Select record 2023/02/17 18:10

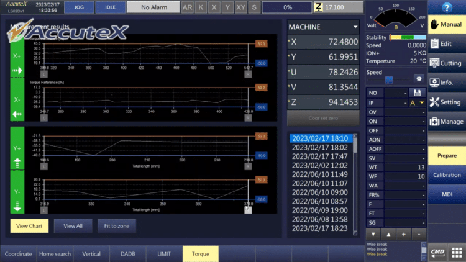pos(321,138)
